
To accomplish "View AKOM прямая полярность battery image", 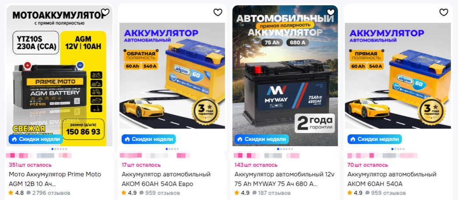I will [x=398, y=75].
